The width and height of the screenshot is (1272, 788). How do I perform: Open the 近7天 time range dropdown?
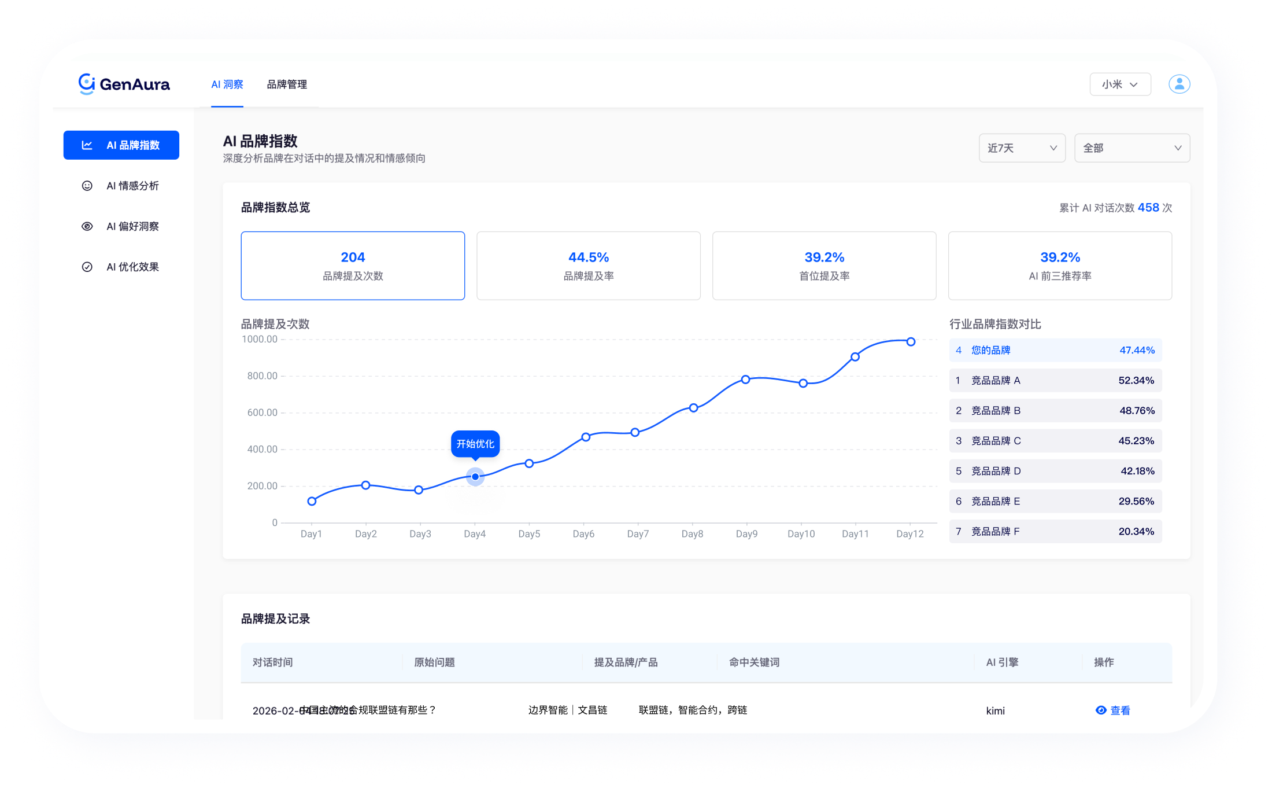1022,148
